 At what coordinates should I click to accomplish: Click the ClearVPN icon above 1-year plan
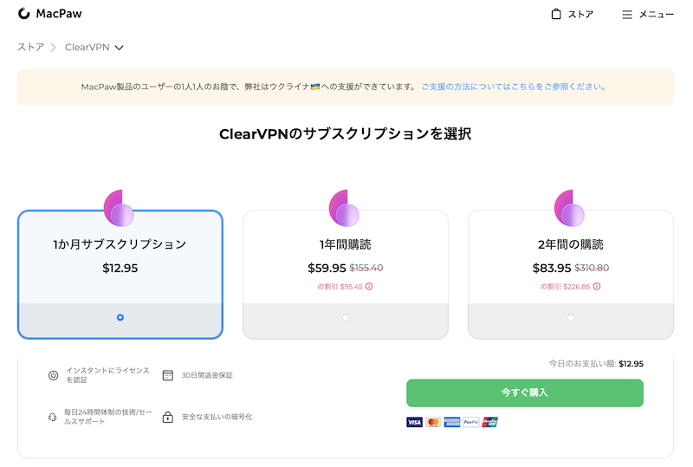[345, 208]
